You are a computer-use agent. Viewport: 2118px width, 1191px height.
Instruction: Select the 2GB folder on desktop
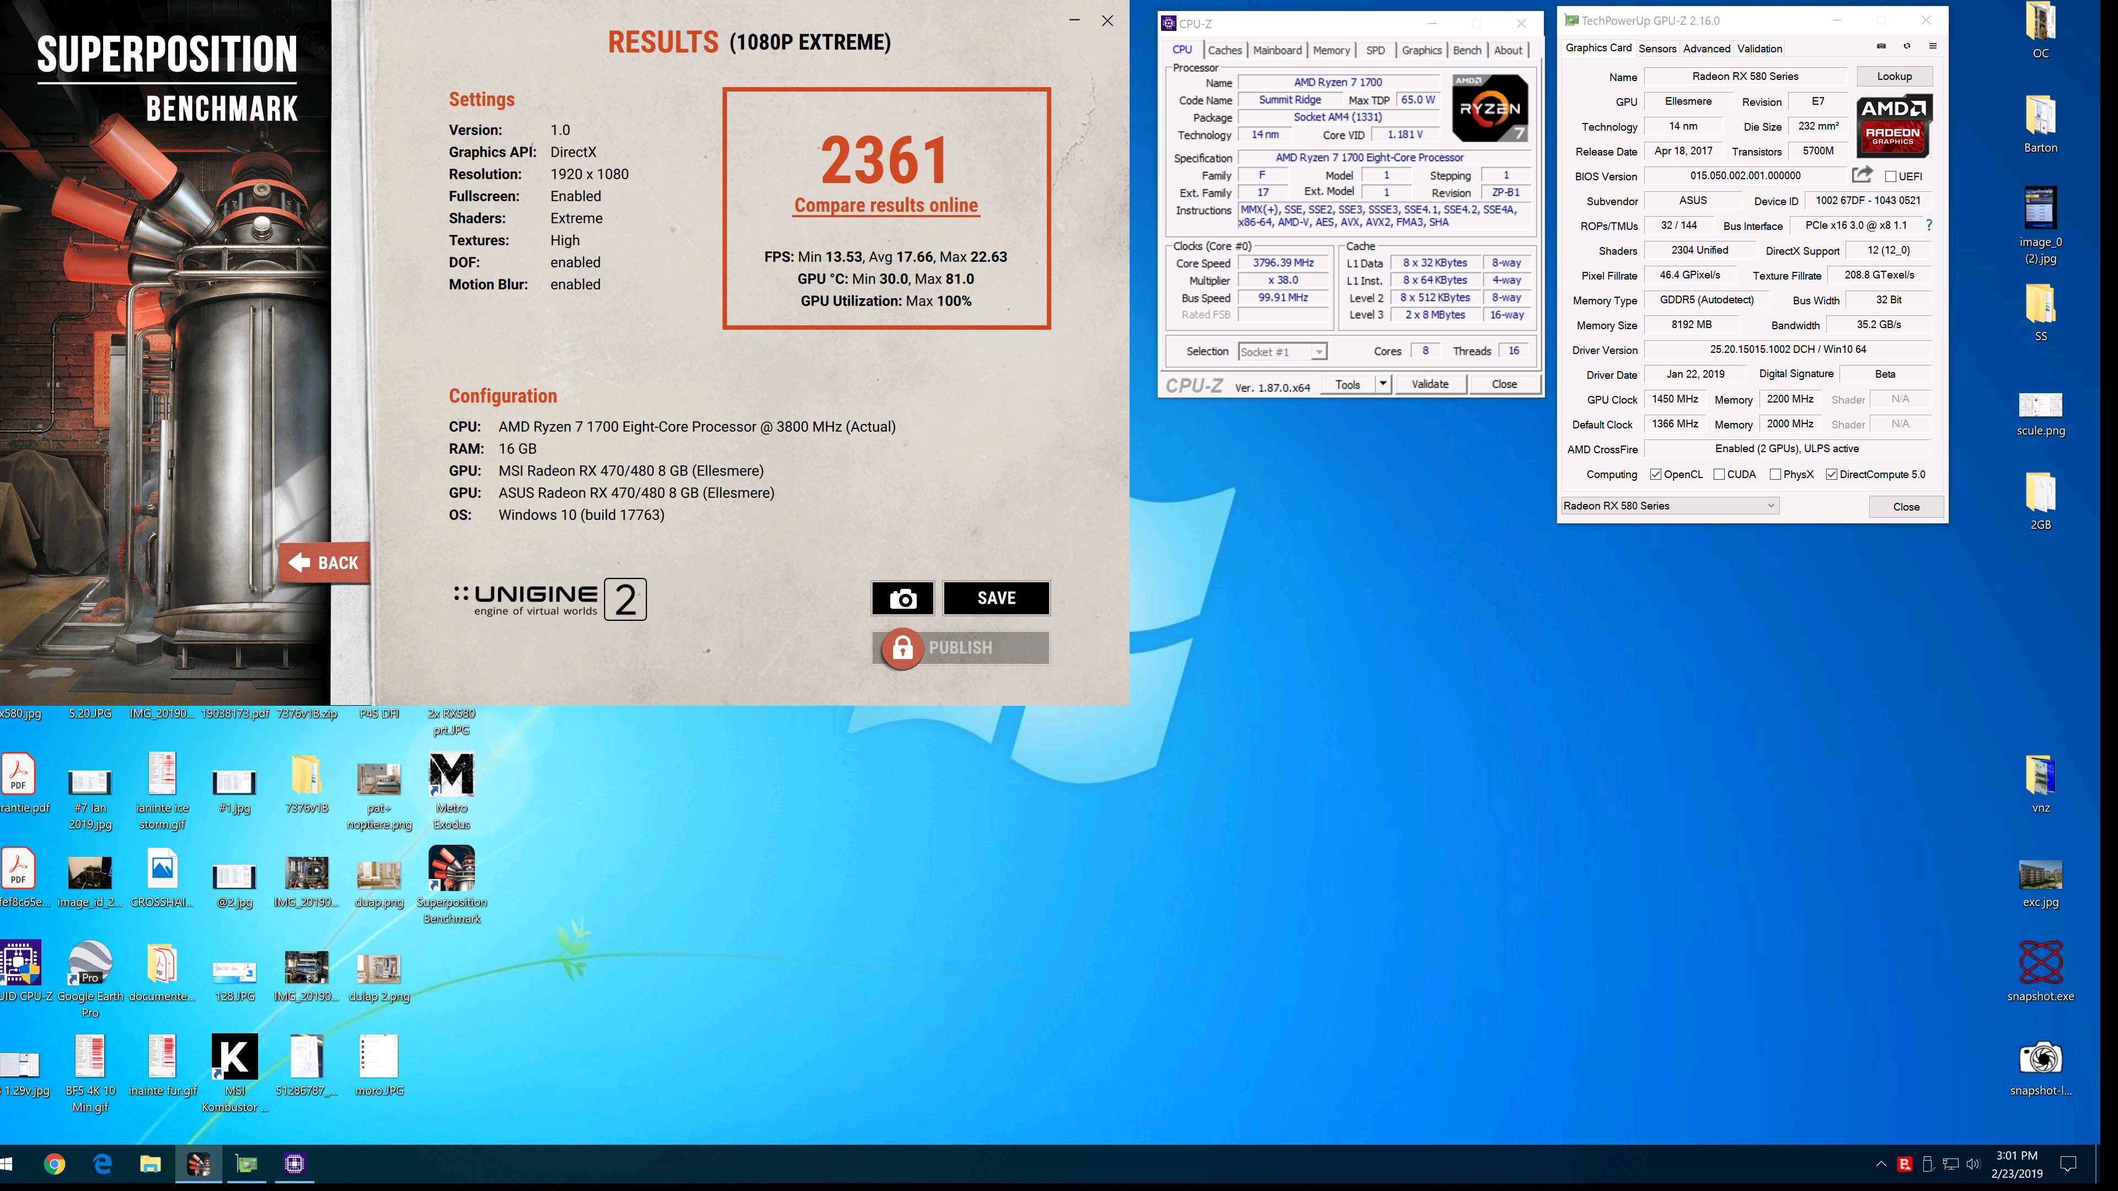[2041, 501]
